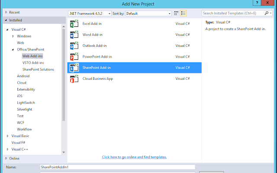The image size is (277, 173).
Task: Open the help question mark button
Action: [x=257, y=3]
